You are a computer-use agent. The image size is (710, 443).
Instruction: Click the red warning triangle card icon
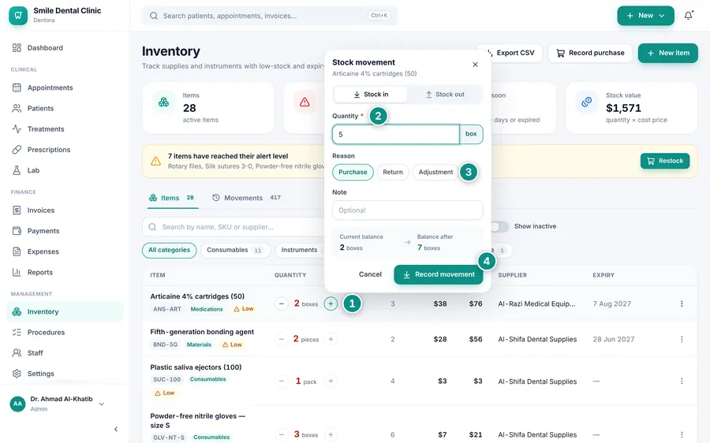pos(305,102)
